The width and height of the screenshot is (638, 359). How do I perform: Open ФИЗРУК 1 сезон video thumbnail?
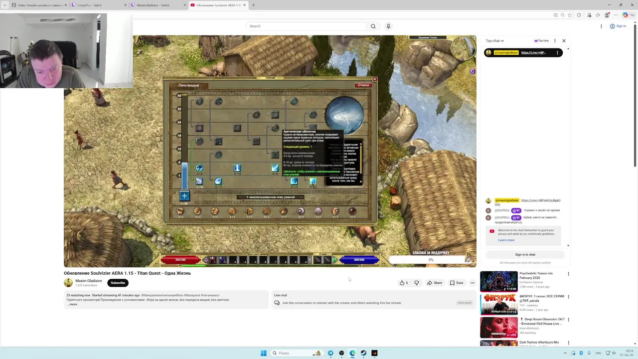click(x=498, y=304)
